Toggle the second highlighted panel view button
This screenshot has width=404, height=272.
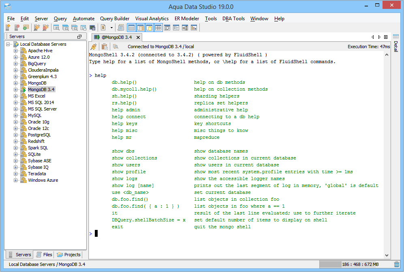141,28
